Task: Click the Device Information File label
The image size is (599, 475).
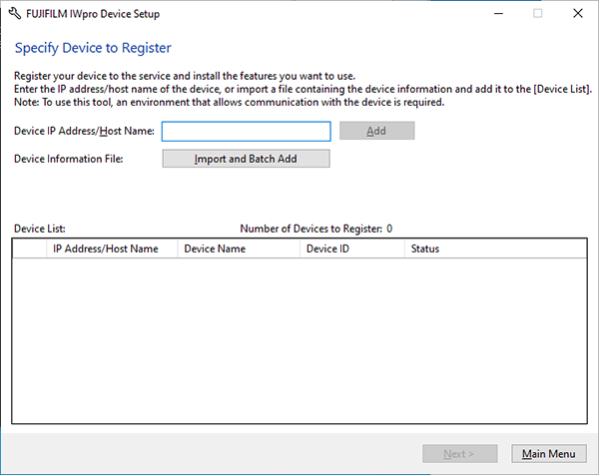Action: pos(68,159)
